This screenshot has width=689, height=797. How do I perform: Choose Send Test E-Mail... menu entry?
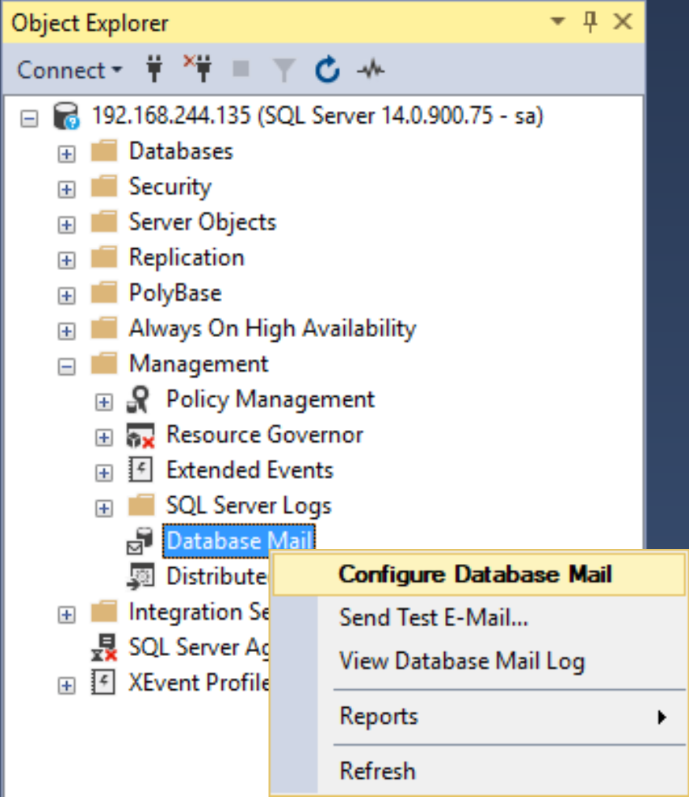479,618
